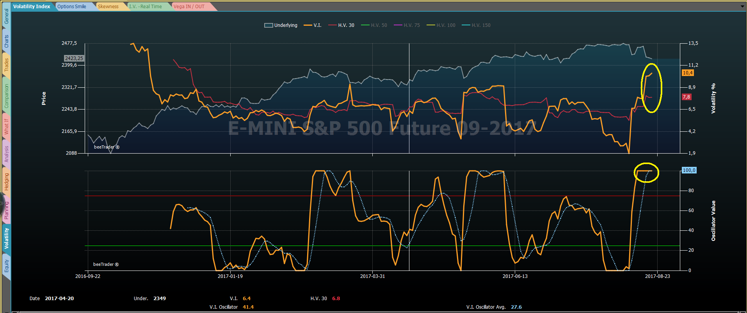Toggle the Underlying series in chart legend
Screen dimensions: 747x313
point(281,25)
